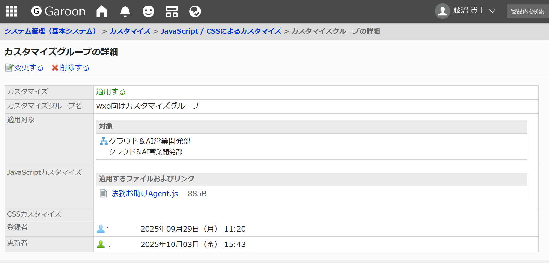Open the application grid menu icon
Image resolution: width=549 pixels, height=263 pixels.
[x=12, y=11]
